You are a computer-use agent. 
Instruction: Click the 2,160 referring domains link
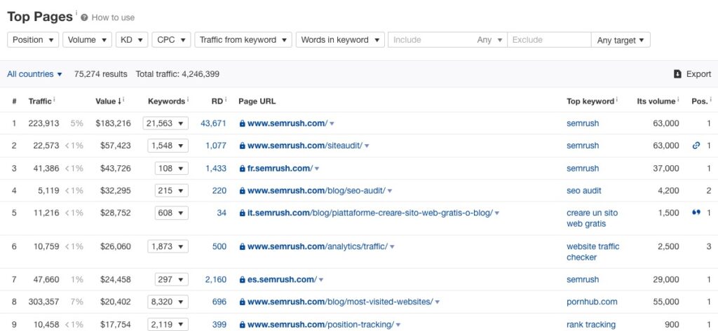pos(216,279)
